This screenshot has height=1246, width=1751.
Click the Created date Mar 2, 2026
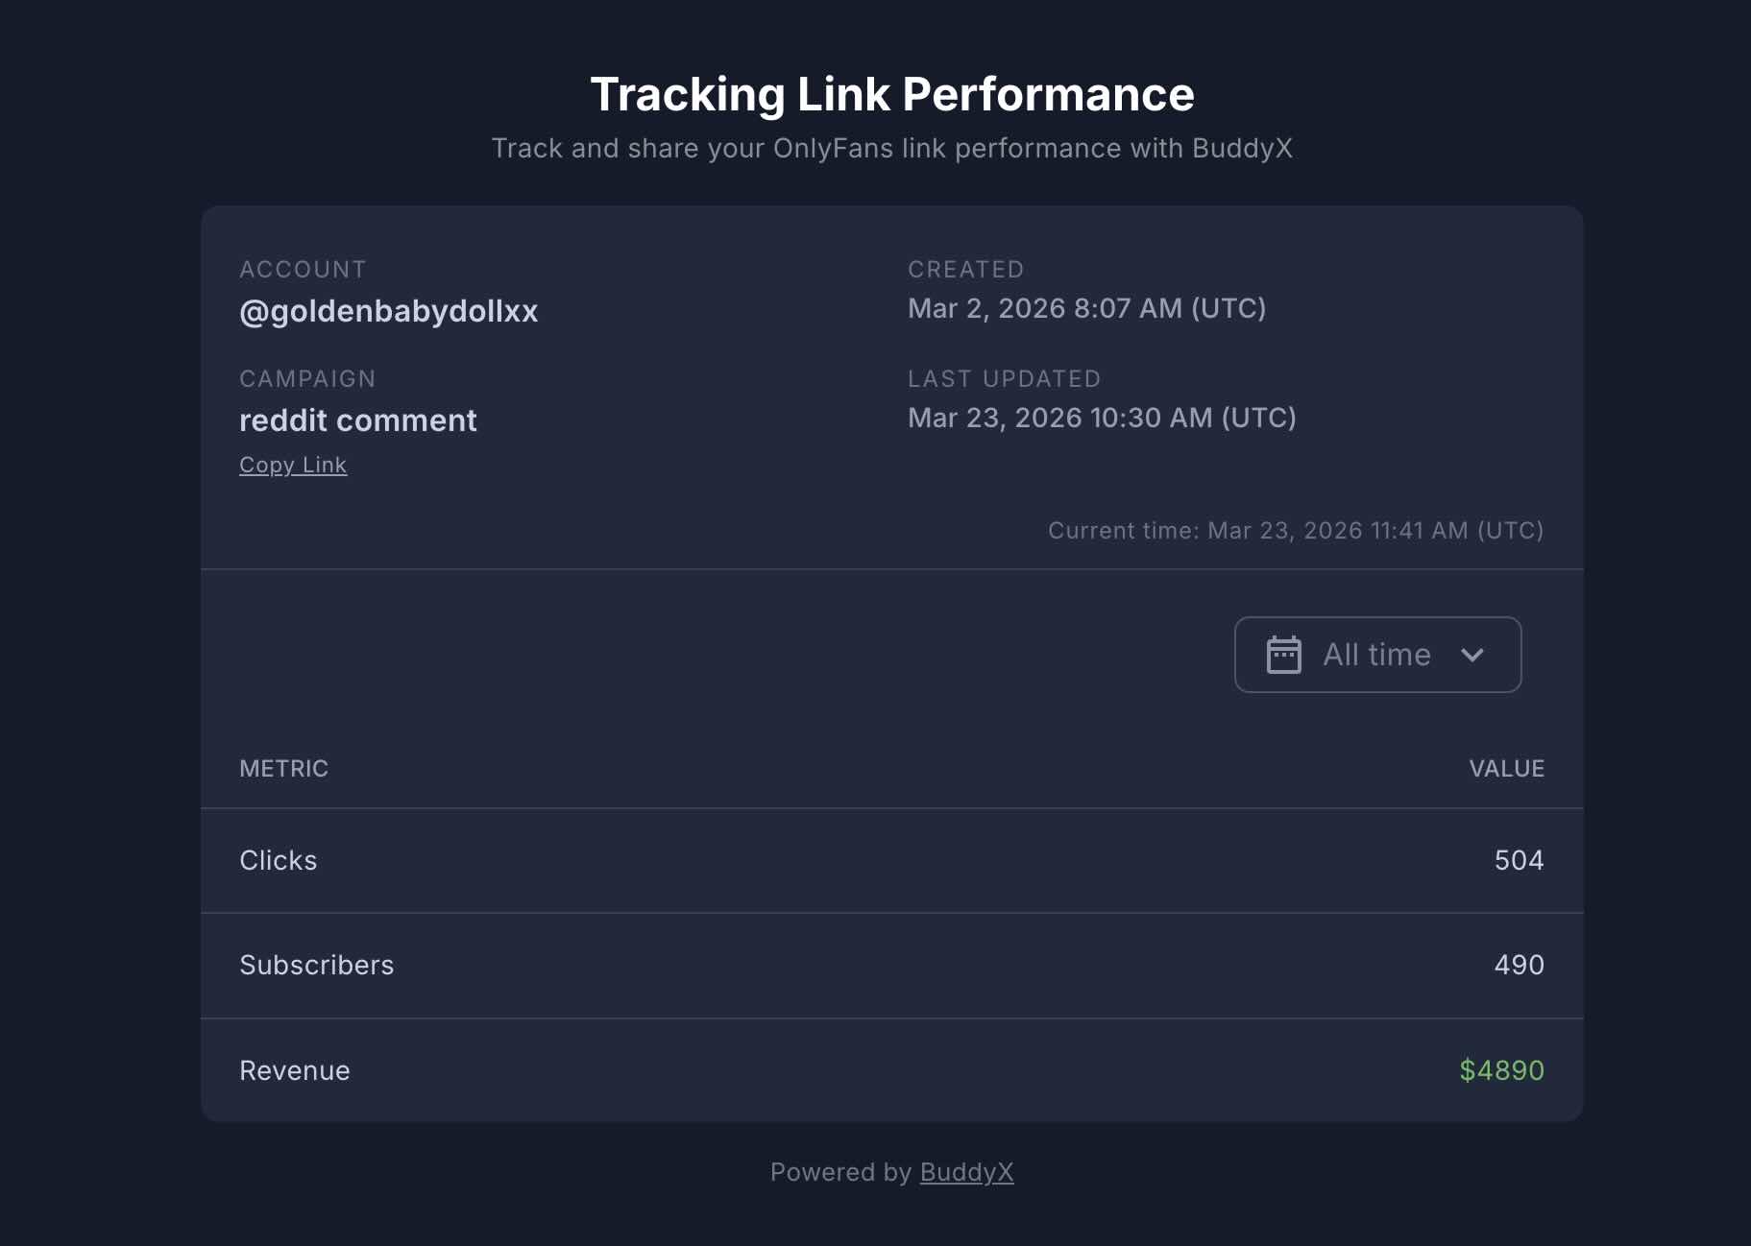pyautogui.click(x=1086, y=308)
